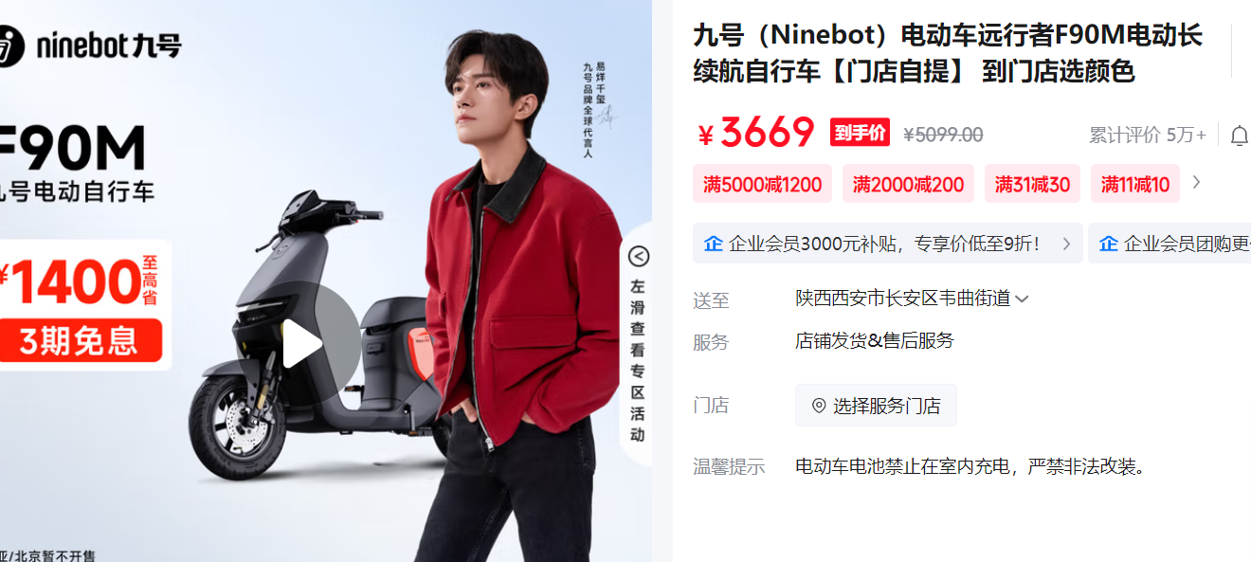Click the enterprise member icon beside 3000元补贴
1251x562 pixels.
pyautogui.click(x=713, y=244)
